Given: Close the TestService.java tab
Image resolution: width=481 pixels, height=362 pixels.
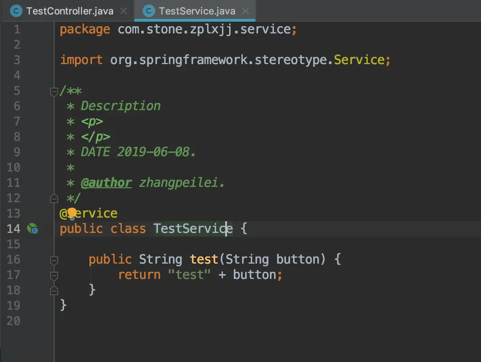Looking at the screenshot, I should click(245, 11).
